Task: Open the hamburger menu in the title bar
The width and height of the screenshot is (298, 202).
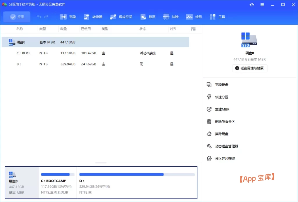Action: pos(262,4)
